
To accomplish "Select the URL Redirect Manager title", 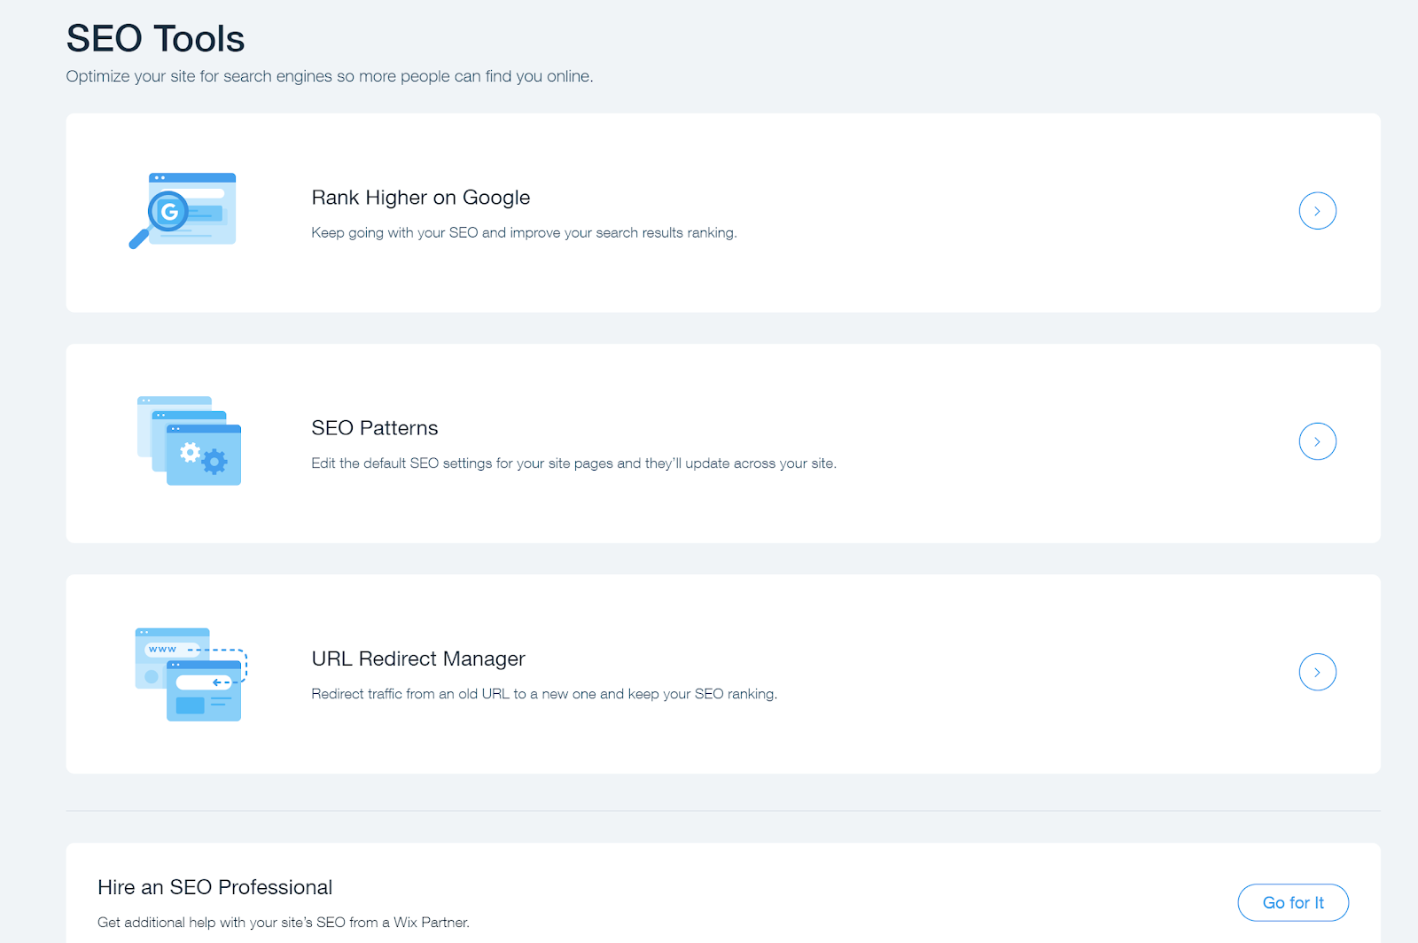I will (x=417, y=659).
